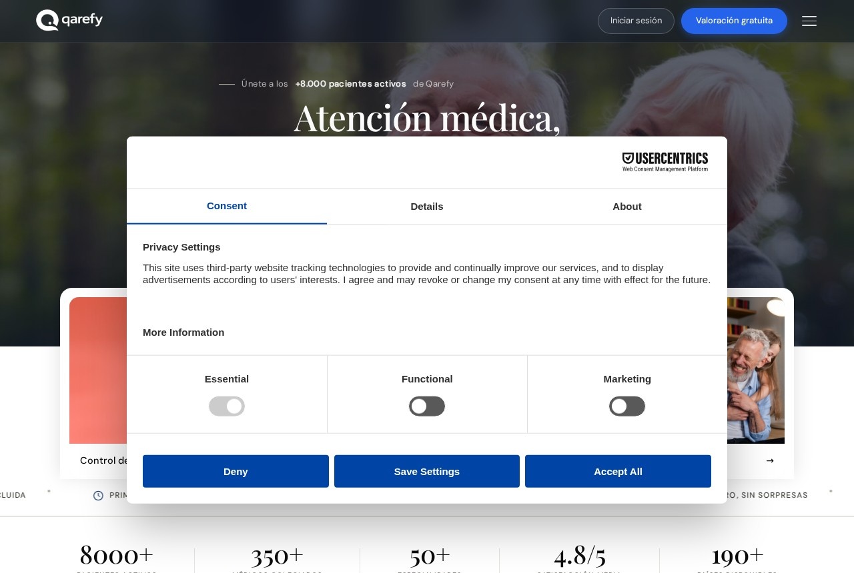
Task: Open the About tab
Action: tap(627, 207)
